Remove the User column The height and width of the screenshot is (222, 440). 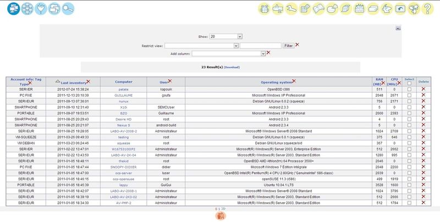coord(170,81)
